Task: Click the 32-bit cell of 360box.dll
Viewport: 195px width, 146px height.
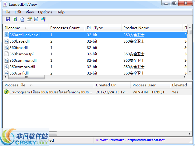Action: [x=92, y=47]
